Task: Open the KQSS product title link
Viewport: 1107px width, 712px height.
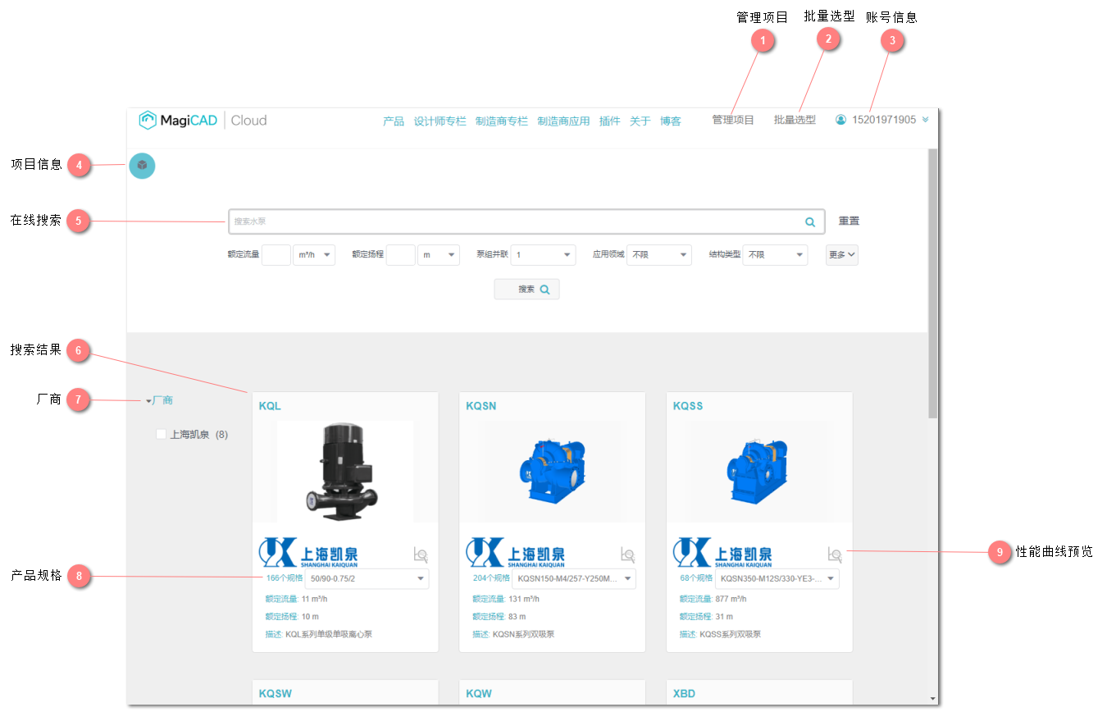Action: pyautogui.click(x=688, y=406)
